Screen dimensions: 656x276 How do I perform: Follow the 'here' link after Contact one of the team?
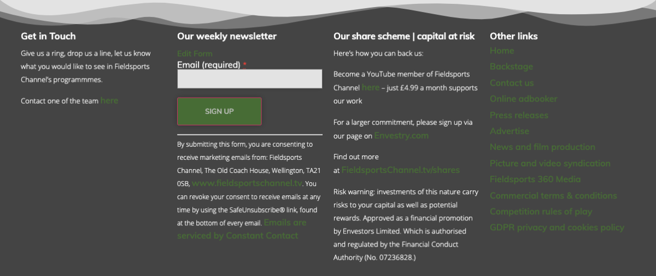pos(109,100)
